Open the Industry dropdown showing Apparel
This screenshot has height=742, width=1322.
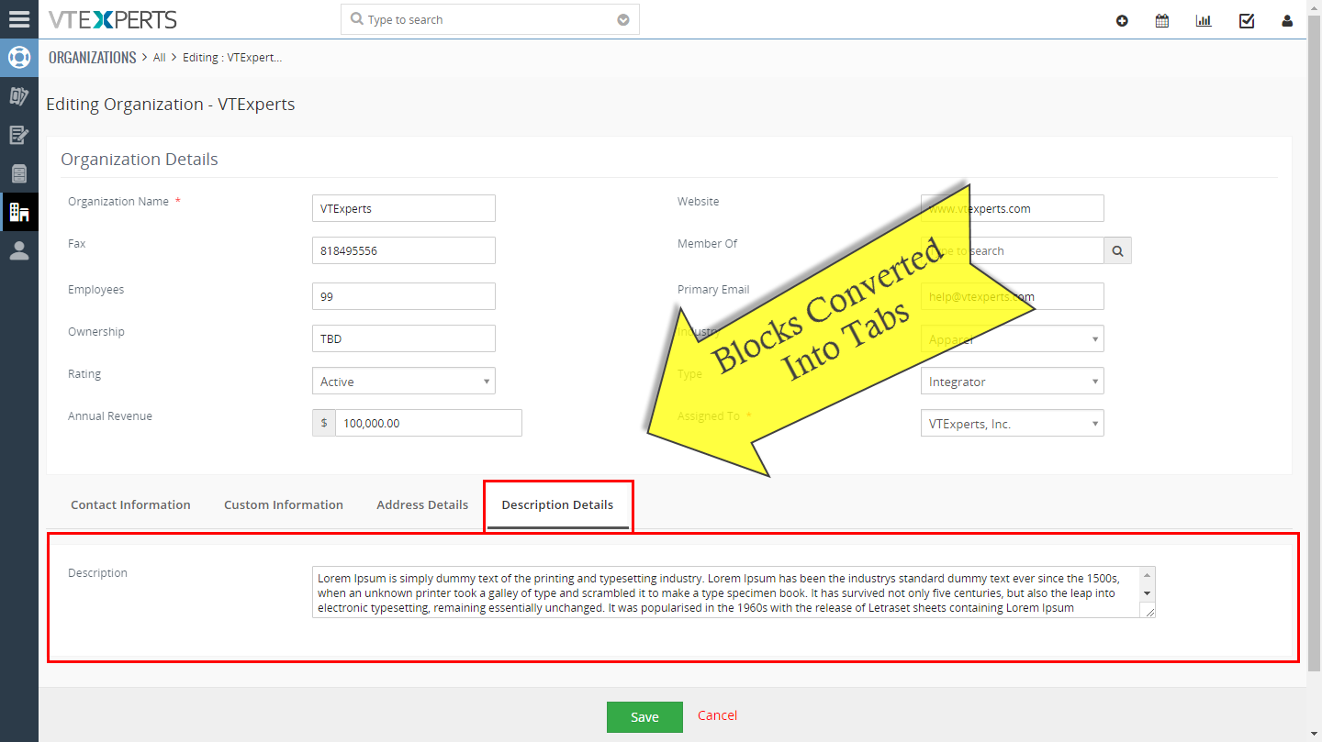[x=1012, y=338]
